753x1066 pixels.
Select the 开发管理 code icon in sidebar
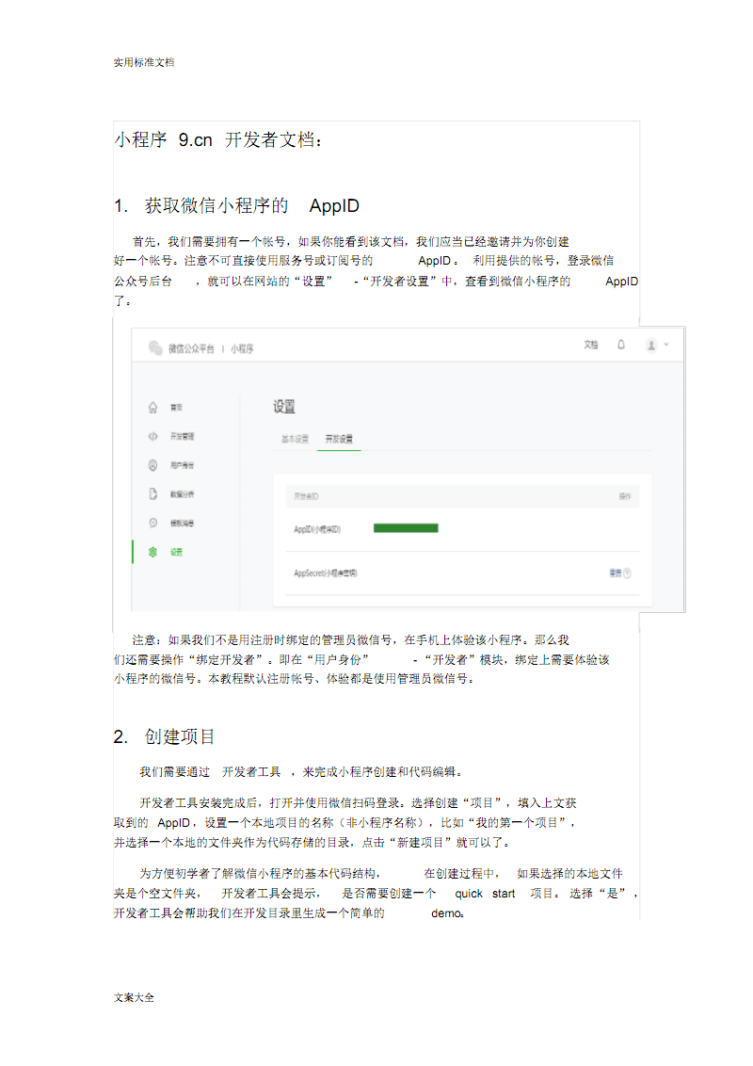pyautogui.click(x=152, y=436)
